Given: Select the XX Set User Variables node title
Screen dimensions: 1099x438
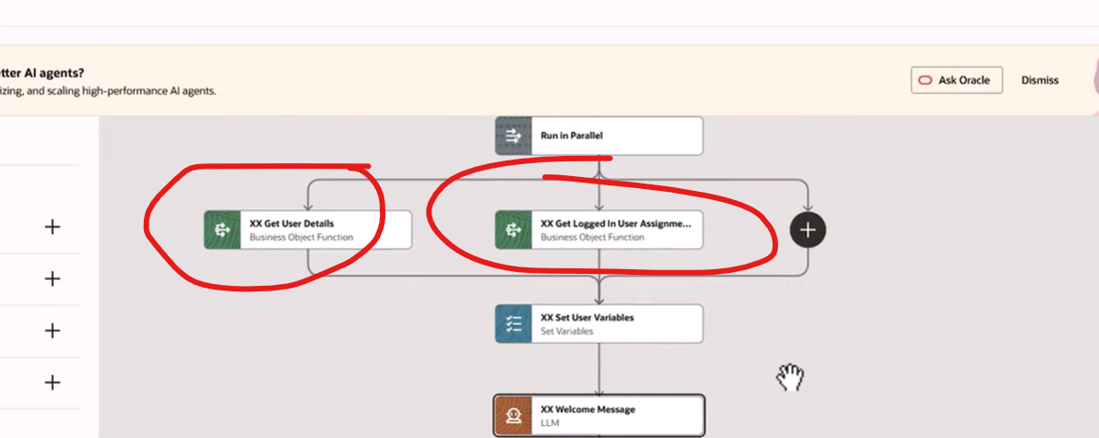Looking at the screenshot, I should (587, 317).
